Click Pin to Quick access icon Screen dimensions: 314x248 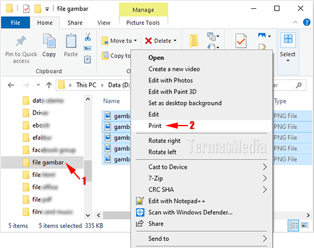(21, 41)
